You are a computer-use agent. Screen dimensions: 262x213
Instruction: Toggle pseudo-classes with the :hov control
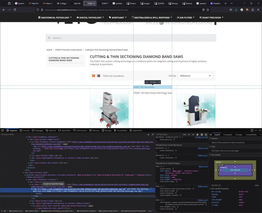pyautogui.click(x=185, y=134)
